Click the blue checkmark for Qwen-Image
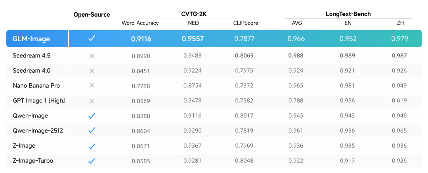The width and height of the screenshot is (428, 173). pos(92,116)
